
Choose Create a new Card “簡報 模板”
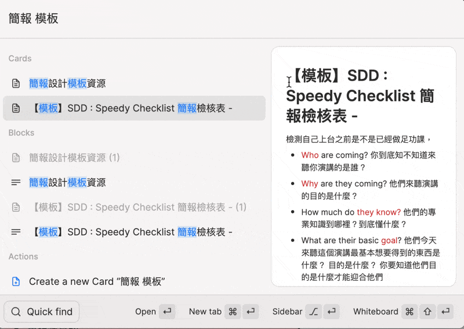(97, 282)
